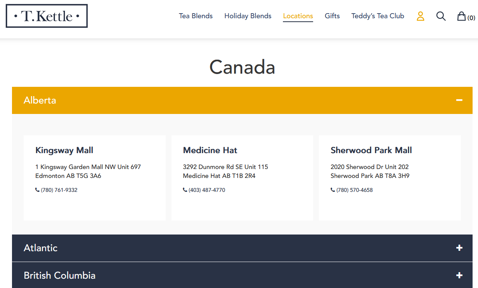
Task: Click phone icon beside Kingsway Mall number
Action: click(37, 190)
